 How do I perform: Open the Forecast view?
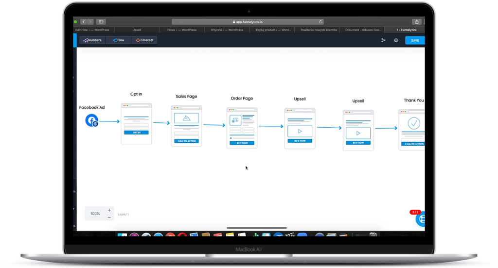144,40
